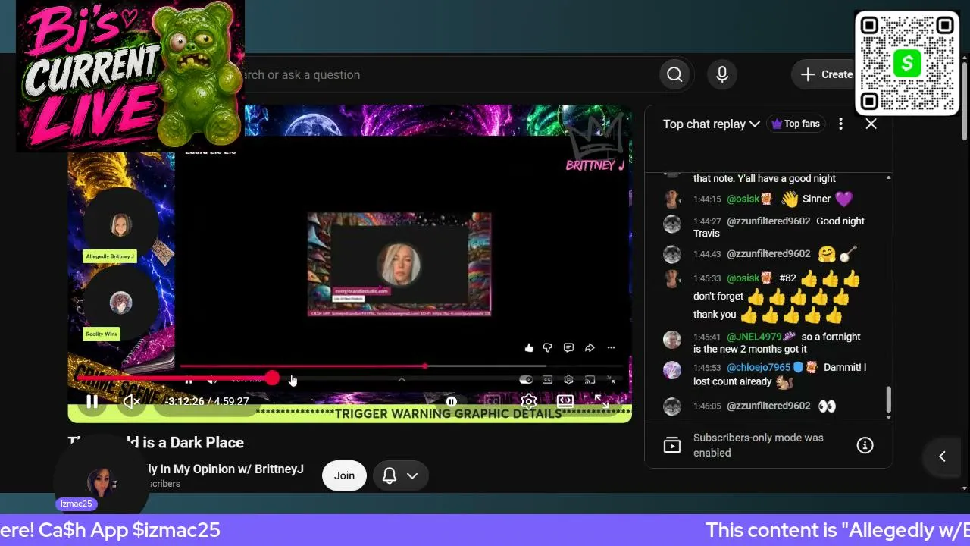The width and height of the screenshot is (970, 546).
Task: Click the red progress bar scrubber knob
Action: coord(272,378)
